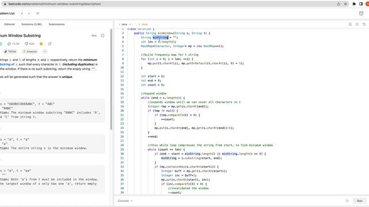369x207 pixels.
Task: Click the TikTok company tag
Action: click(x=10, y=51)
